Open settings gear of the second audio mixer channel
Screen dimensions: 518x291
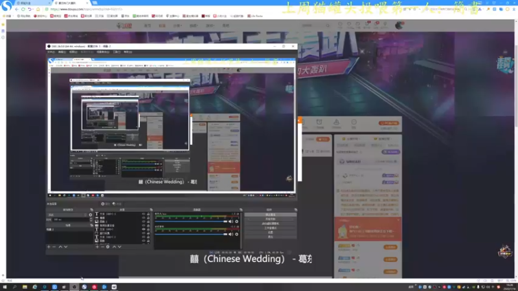tap(236, 234)
